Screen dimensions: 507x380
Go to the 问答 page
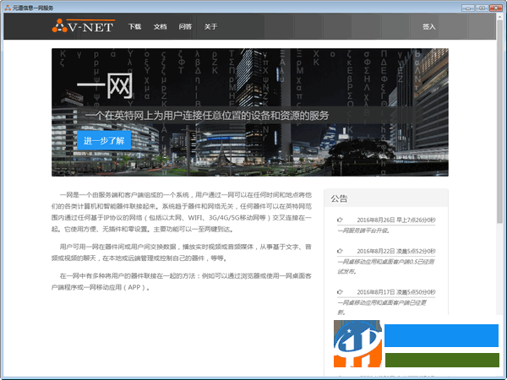click(x=185, y=26)
